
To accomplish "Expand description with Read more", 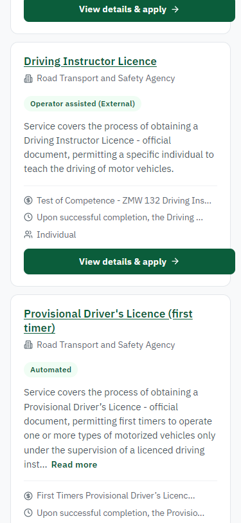I will [75, 464].
